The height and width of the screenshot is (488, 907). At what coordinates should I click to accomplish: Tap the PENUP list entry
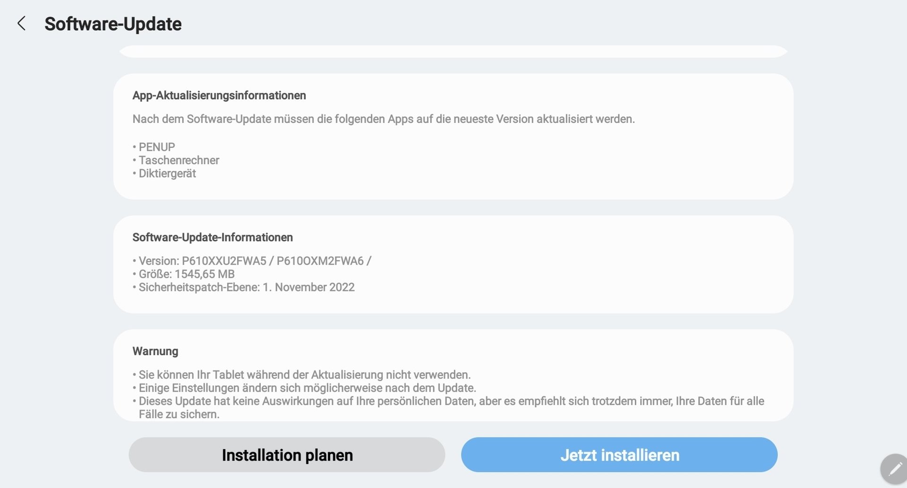[156, 147]
